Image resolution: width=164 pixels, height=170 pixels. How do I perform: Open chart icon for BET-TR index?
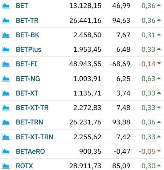(x=6, y=21)
